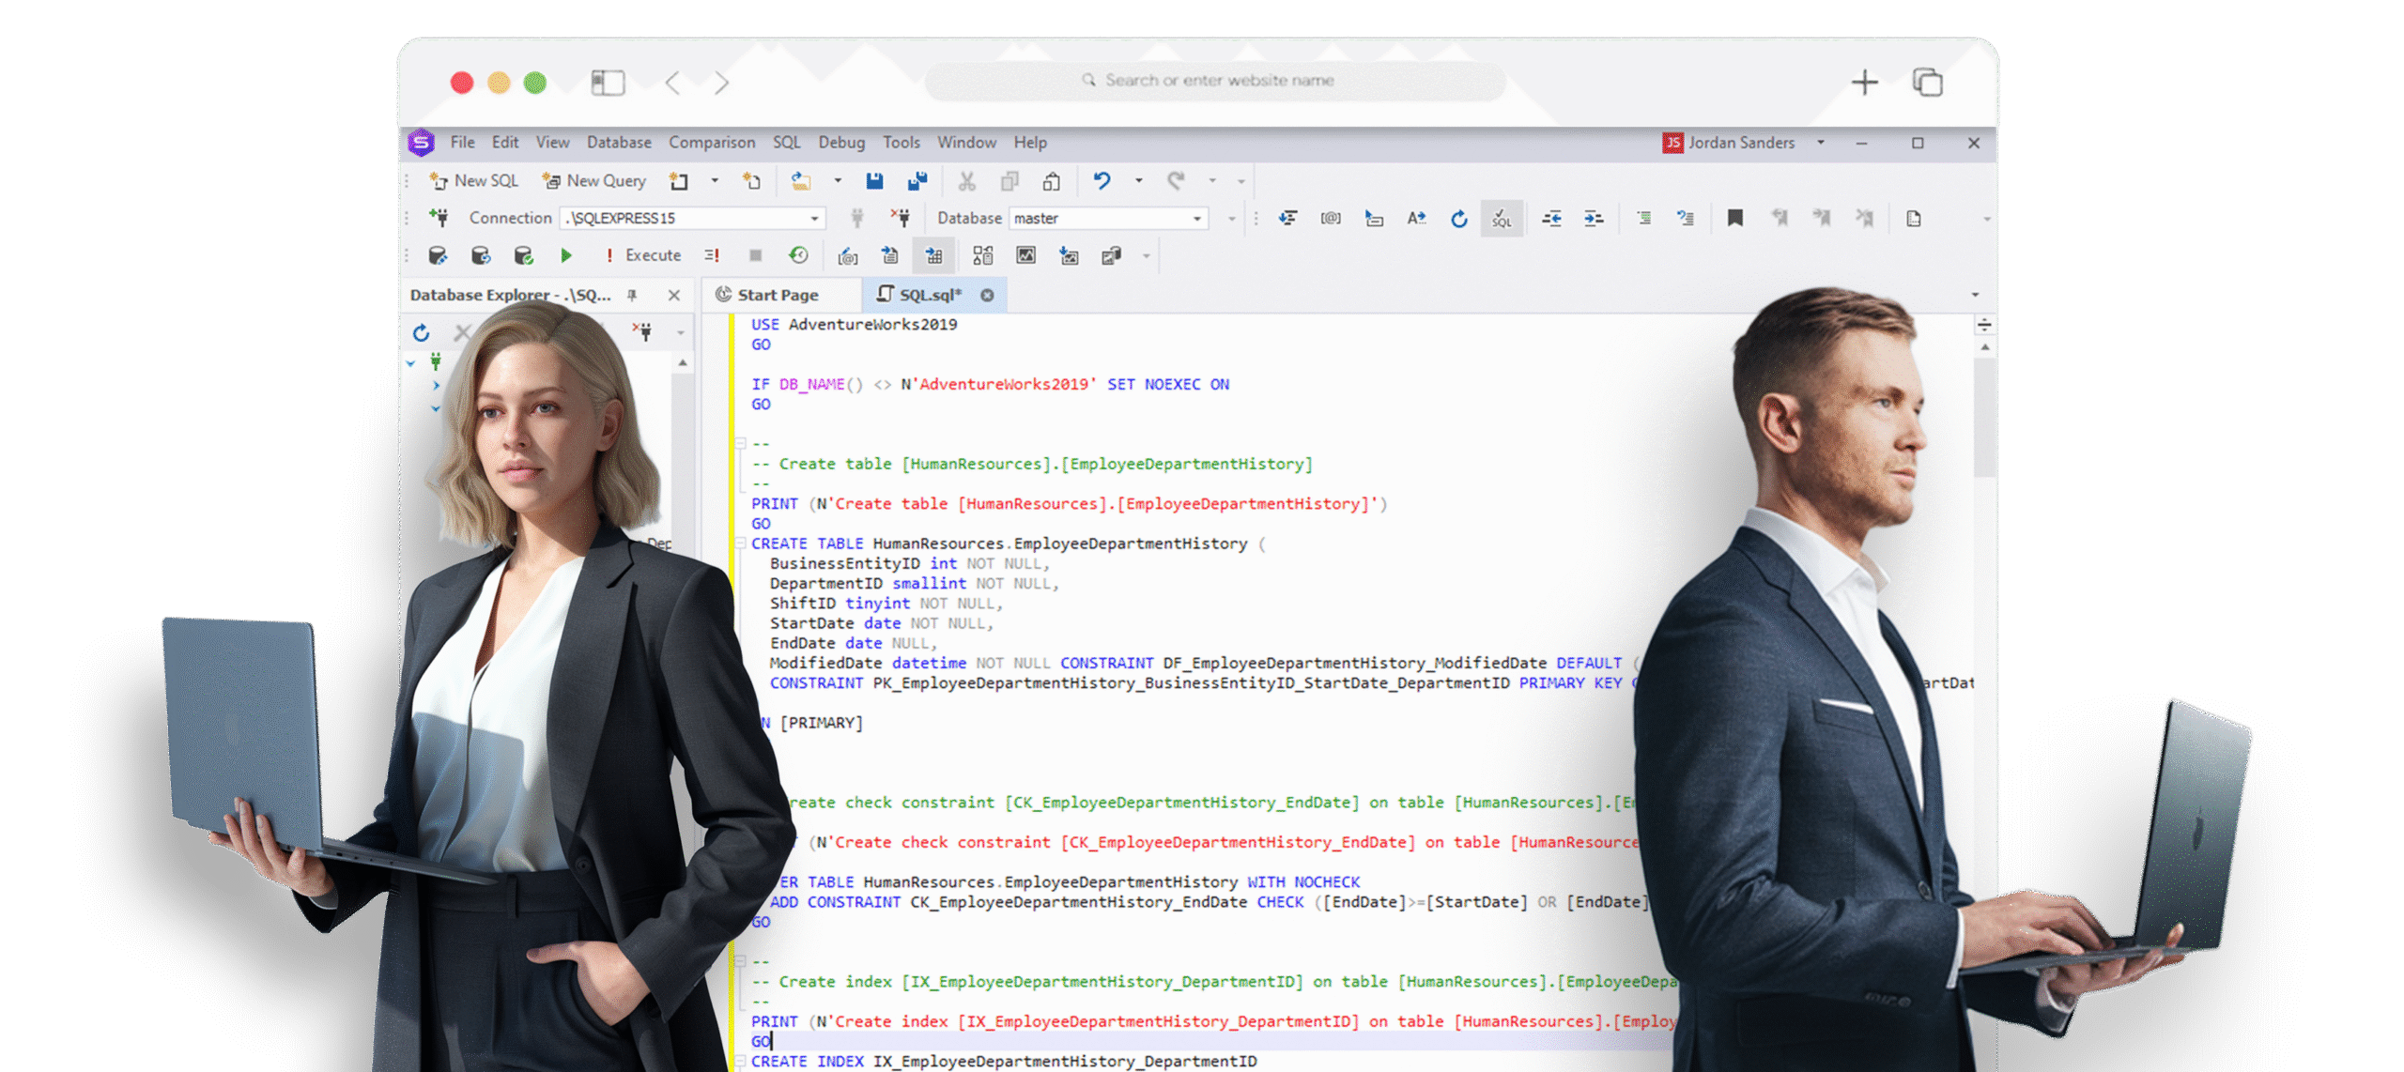
Task: Click the Undo arrow icon
Action: coord(1102,180)
